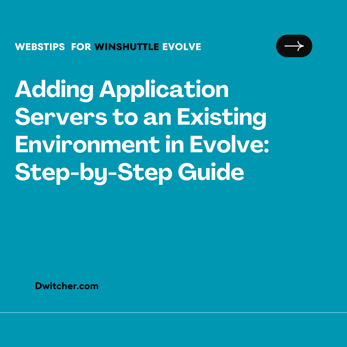
Task: Select the FOR word in the header
Action: tap(81, 47)
